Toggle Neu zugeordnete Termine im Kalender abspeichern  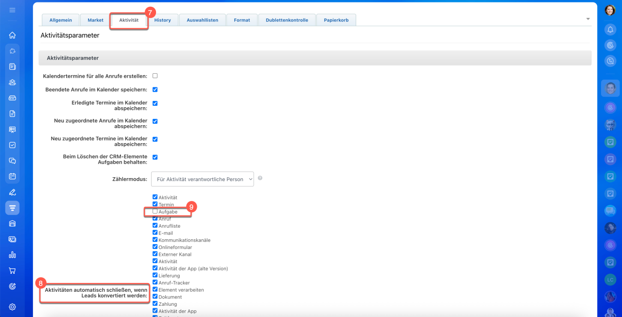(x=155, y=139)
